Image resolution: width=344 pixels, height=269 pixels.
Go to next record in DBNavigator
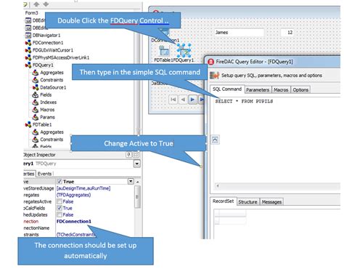192,100
